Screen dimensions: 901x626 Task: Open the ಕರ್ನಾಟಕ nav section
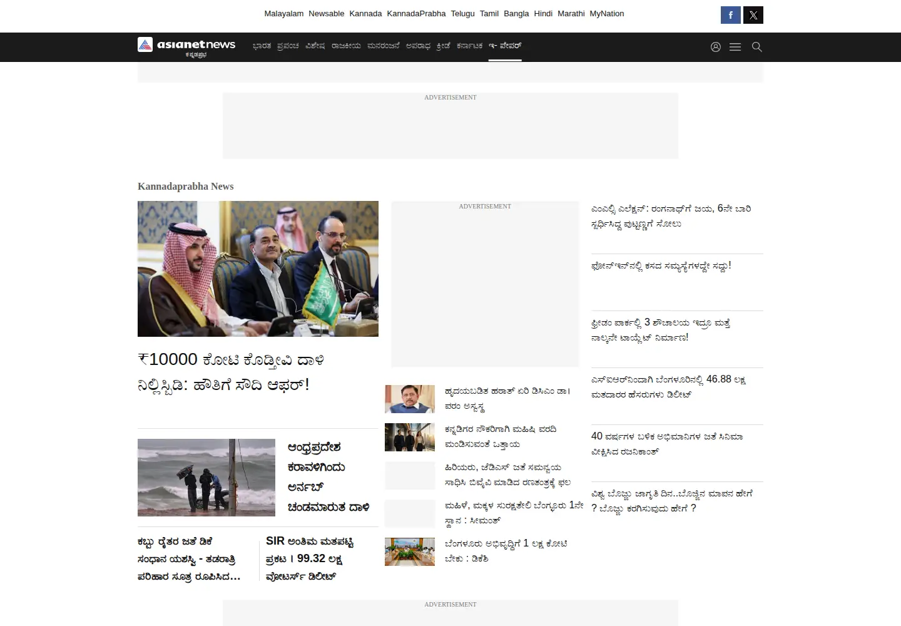click(469, 46)
